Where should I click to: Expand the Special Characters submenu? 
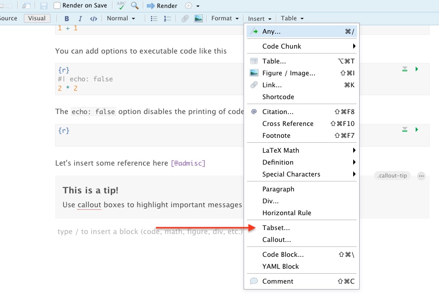(302, 174)
